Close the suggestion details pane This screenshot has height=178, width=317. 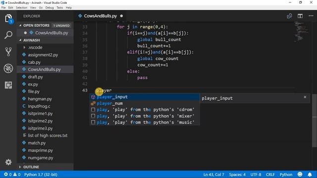pos(305,97)
